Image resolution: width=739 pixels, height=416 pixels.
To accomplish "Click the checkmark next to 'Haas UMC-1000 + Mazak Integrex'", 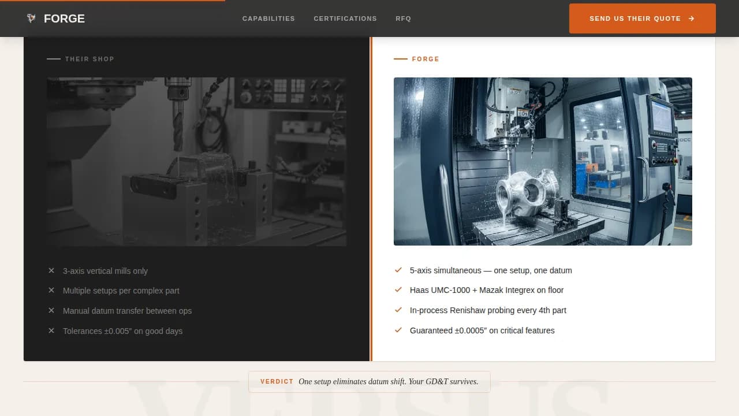I will (x=398, y=290).
